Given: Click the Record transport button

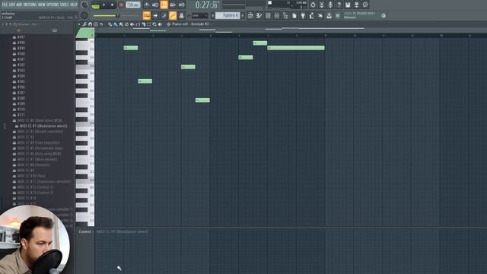Looking at the screenshot, I should (x=121, y=5).
